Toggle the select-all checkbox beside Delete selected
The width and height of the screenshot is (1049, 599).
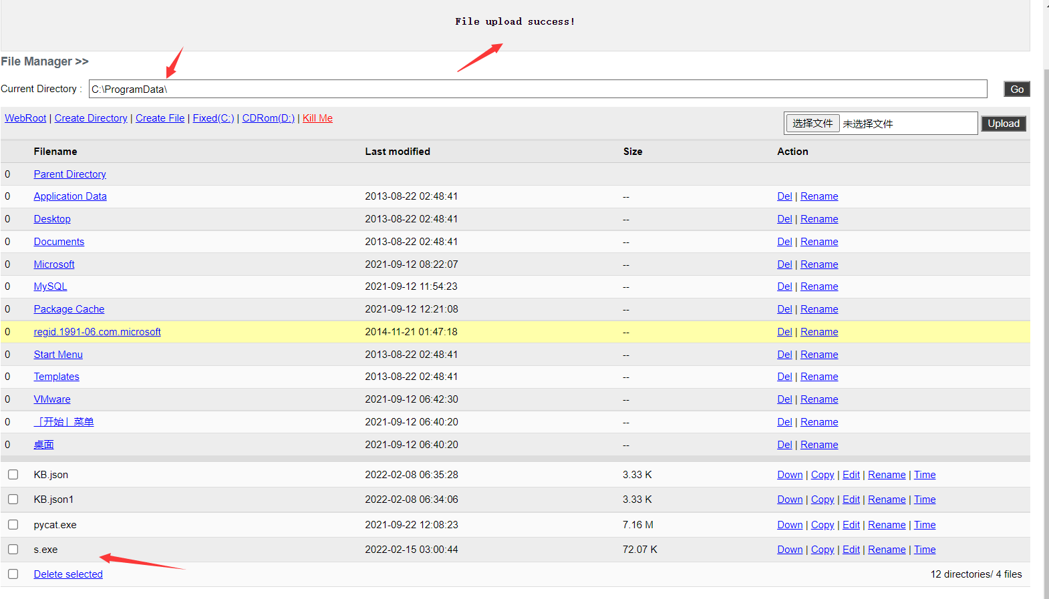[13, 574]
